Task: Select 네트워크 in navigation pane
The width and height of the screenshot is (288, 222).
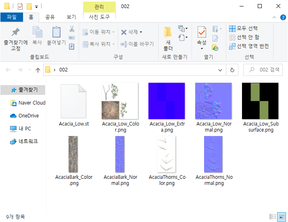Action: click(24, 142)
